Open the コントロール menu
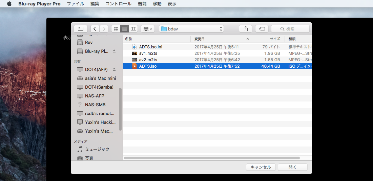The height and width of the screenshot is (181, 373). click(x=118, y=4)
